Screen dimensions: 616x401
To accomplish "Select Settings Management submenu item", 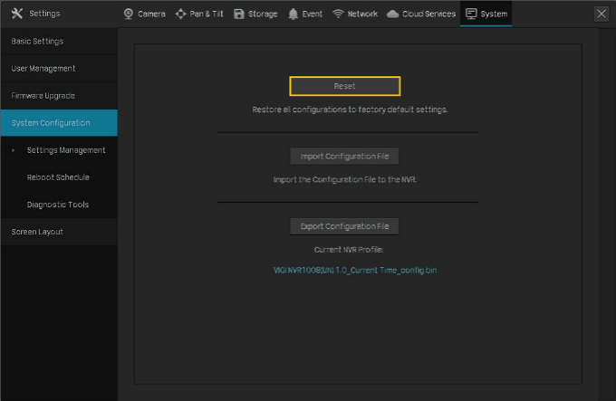I will 66,150.
